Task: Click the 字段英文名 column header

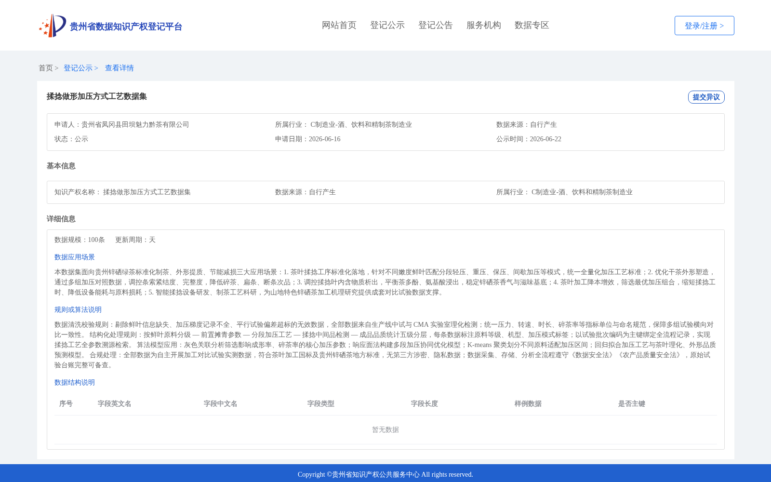Action: point(115,403)
